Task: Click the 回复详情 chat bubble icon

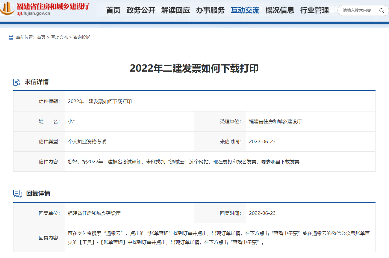Action: (x=18, y=194)
